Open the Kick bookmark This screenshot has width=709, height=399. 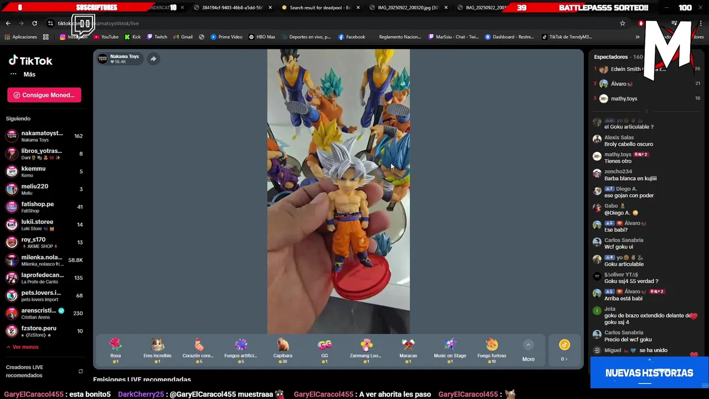tap(132, 37)
